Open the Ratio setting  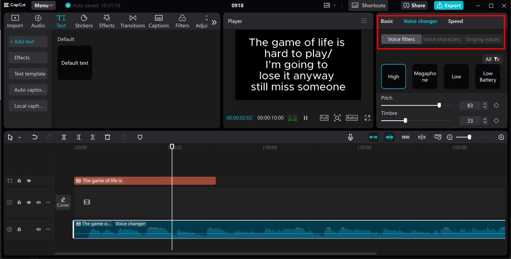coord(352,118)
